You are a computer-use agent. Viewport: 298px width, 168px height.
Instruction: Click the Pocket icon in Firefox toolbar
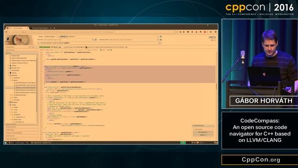(188, 32)
